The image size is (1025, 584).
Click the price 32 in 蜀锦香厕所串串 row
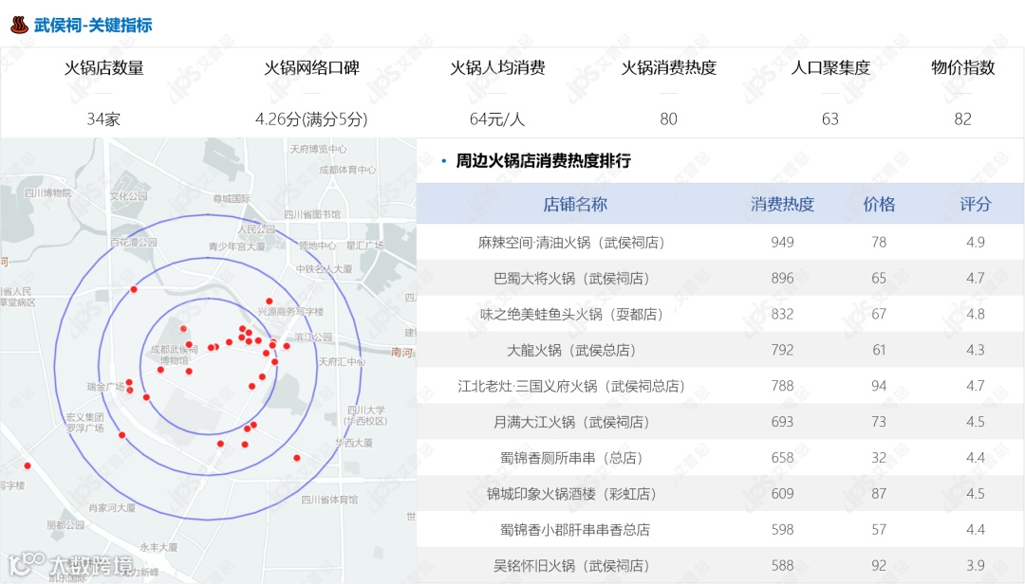(879, 458)
